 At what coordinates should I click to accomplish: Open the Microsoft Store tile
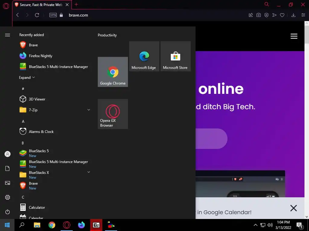pyautogui.click(x=175, y=56)
